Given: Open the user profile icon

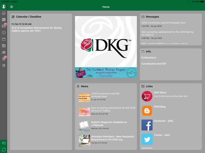Looking at the screenshot, I should pyautogui.click(x=4, y=6).
